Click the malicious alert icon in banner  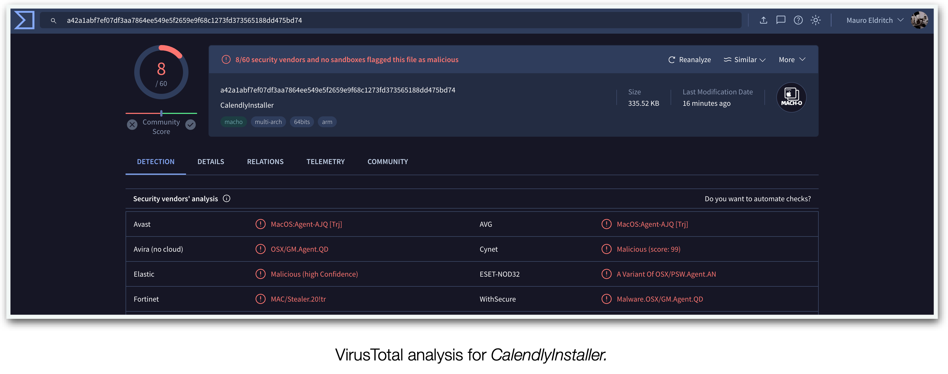(226, 59)
